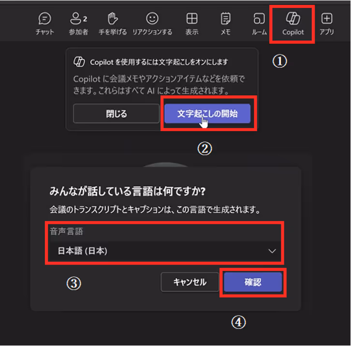Click the アプリ label in toolbar
The width and height of the screenshot is (351, 346).
tap(327, 32)
